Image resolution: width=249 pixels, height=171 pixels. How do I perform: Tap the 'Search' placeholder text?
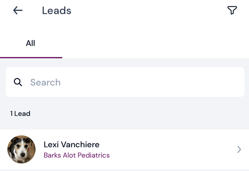pos(46,82)
